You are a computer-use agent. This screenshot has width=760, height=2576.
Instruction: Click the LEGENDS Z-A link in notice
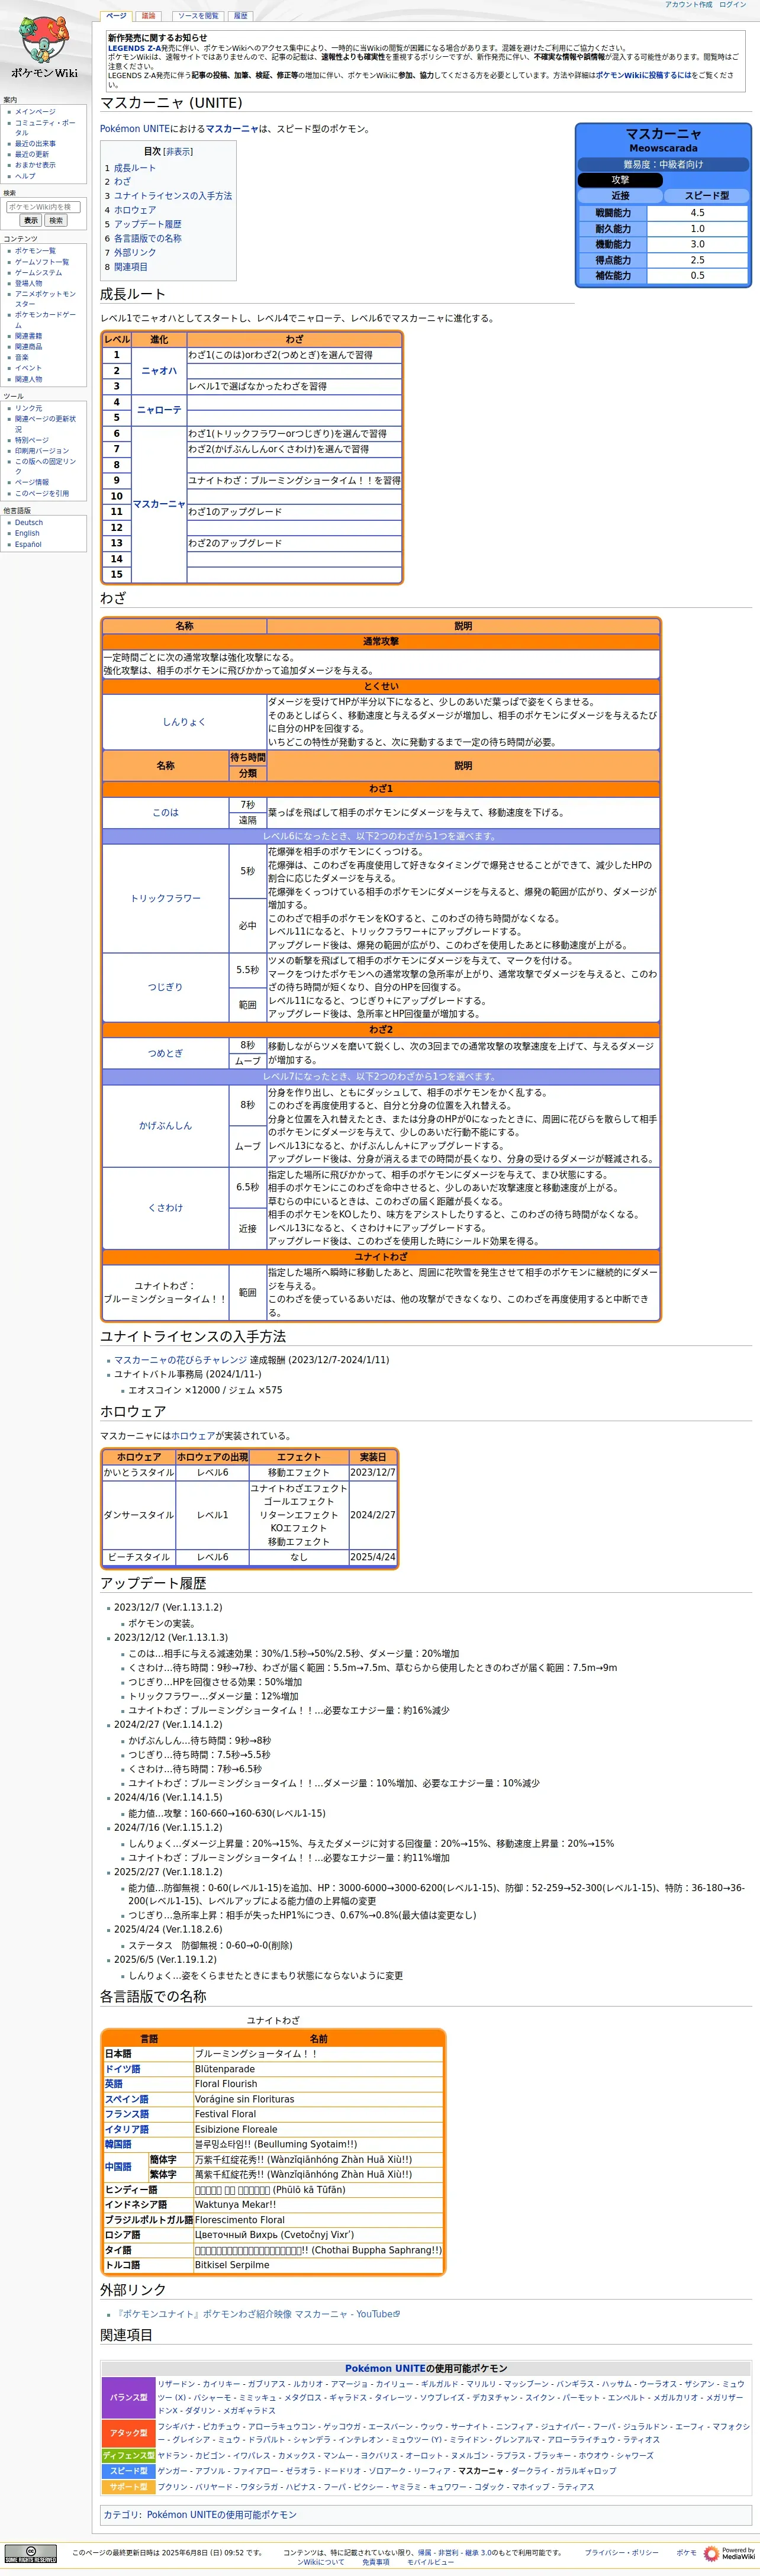click(x=134, y=48)
